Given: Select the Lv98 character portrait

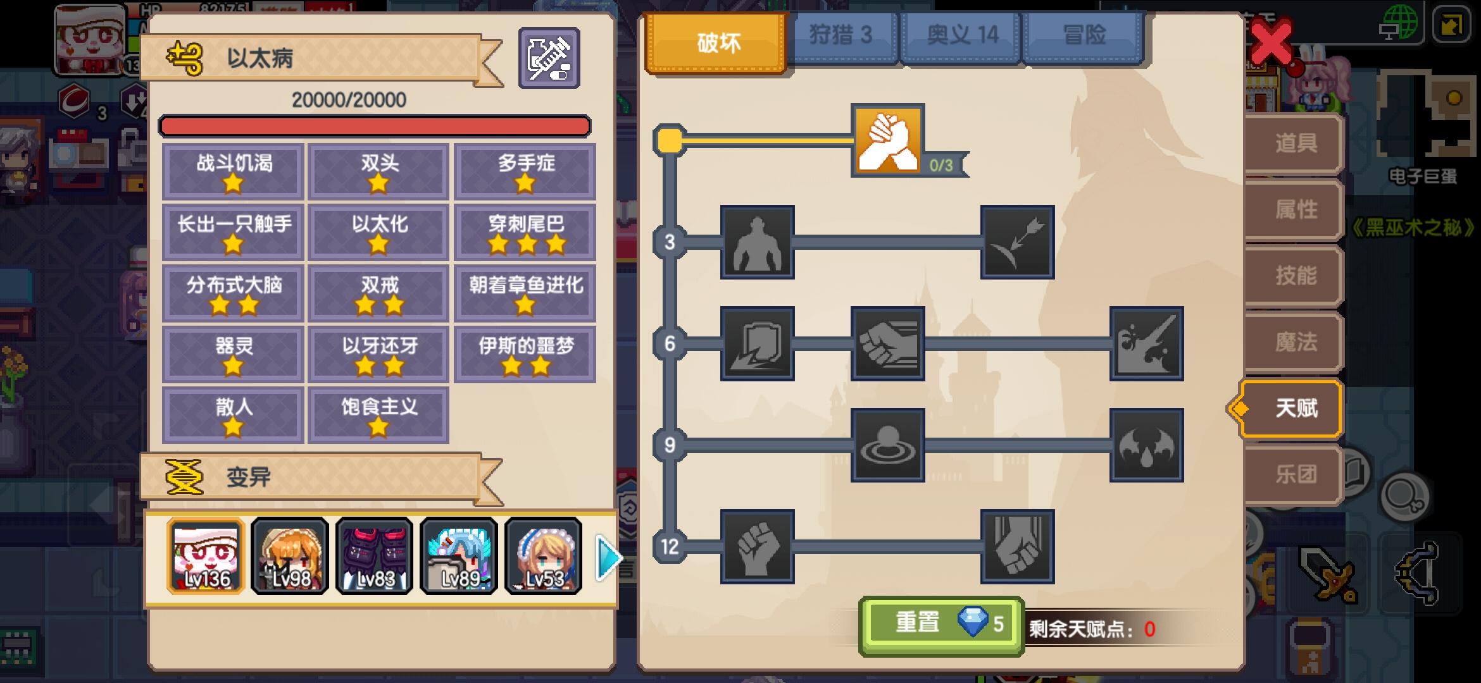Looking at the screenshot, I should (290, 556).
